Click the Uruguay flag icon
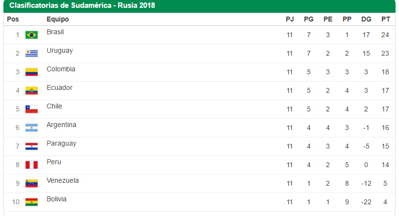 coord(31,53)
